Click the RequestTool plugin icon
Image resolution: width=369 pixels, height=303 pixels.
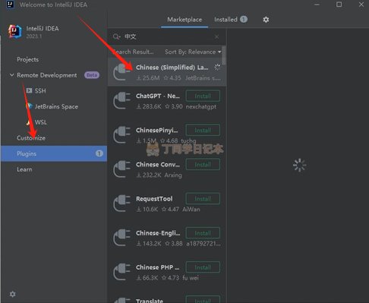121,204
